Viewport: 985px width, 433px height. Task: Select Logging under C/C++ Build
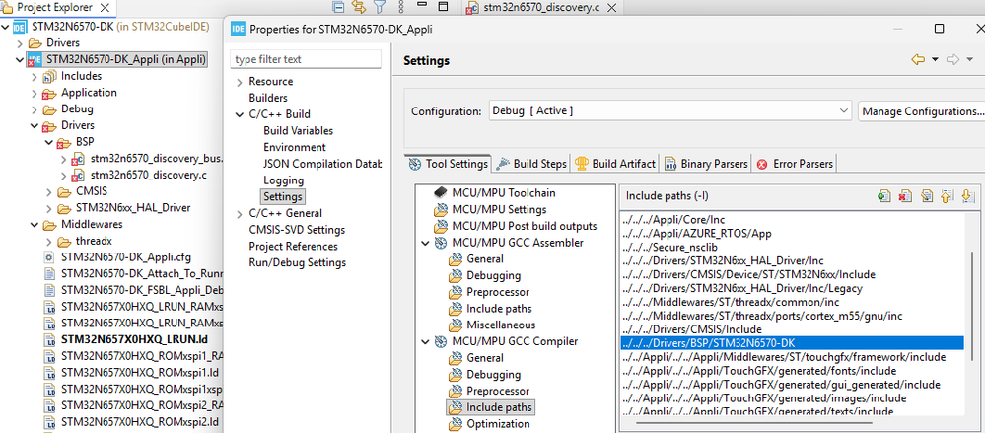(x=283, y=180)
